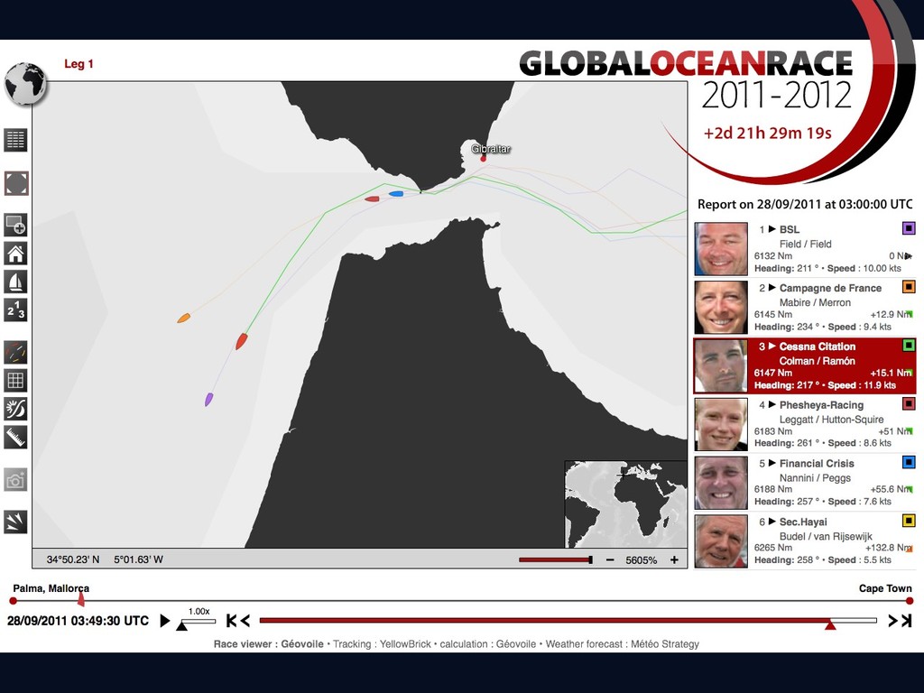Screen dimensions: 924x693
Task: Toggle Financial Crisis blue checkbox
Action: [909, 462]
